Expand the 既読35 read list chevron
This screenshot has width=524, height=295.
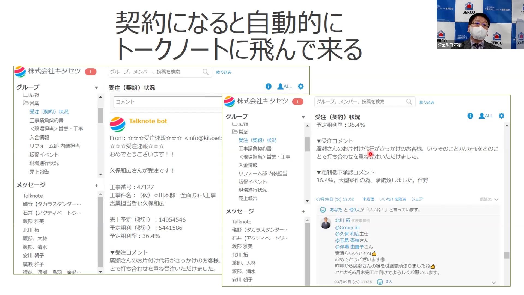[x=496, y=199]
